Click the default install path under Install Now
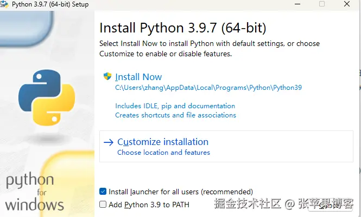 point(208,87)
